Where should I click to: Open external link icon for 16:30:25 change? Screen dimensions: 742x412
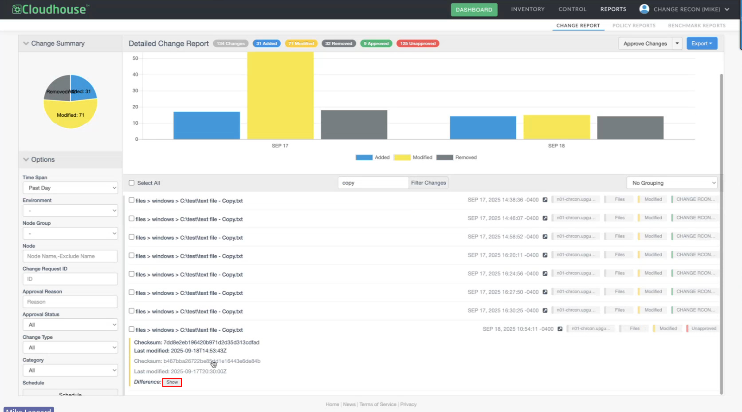click(x=545, y=310)
